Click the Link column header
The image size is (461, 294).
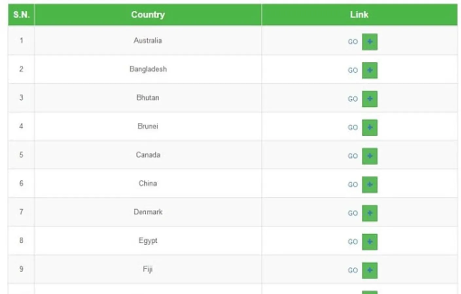(359, 15)
